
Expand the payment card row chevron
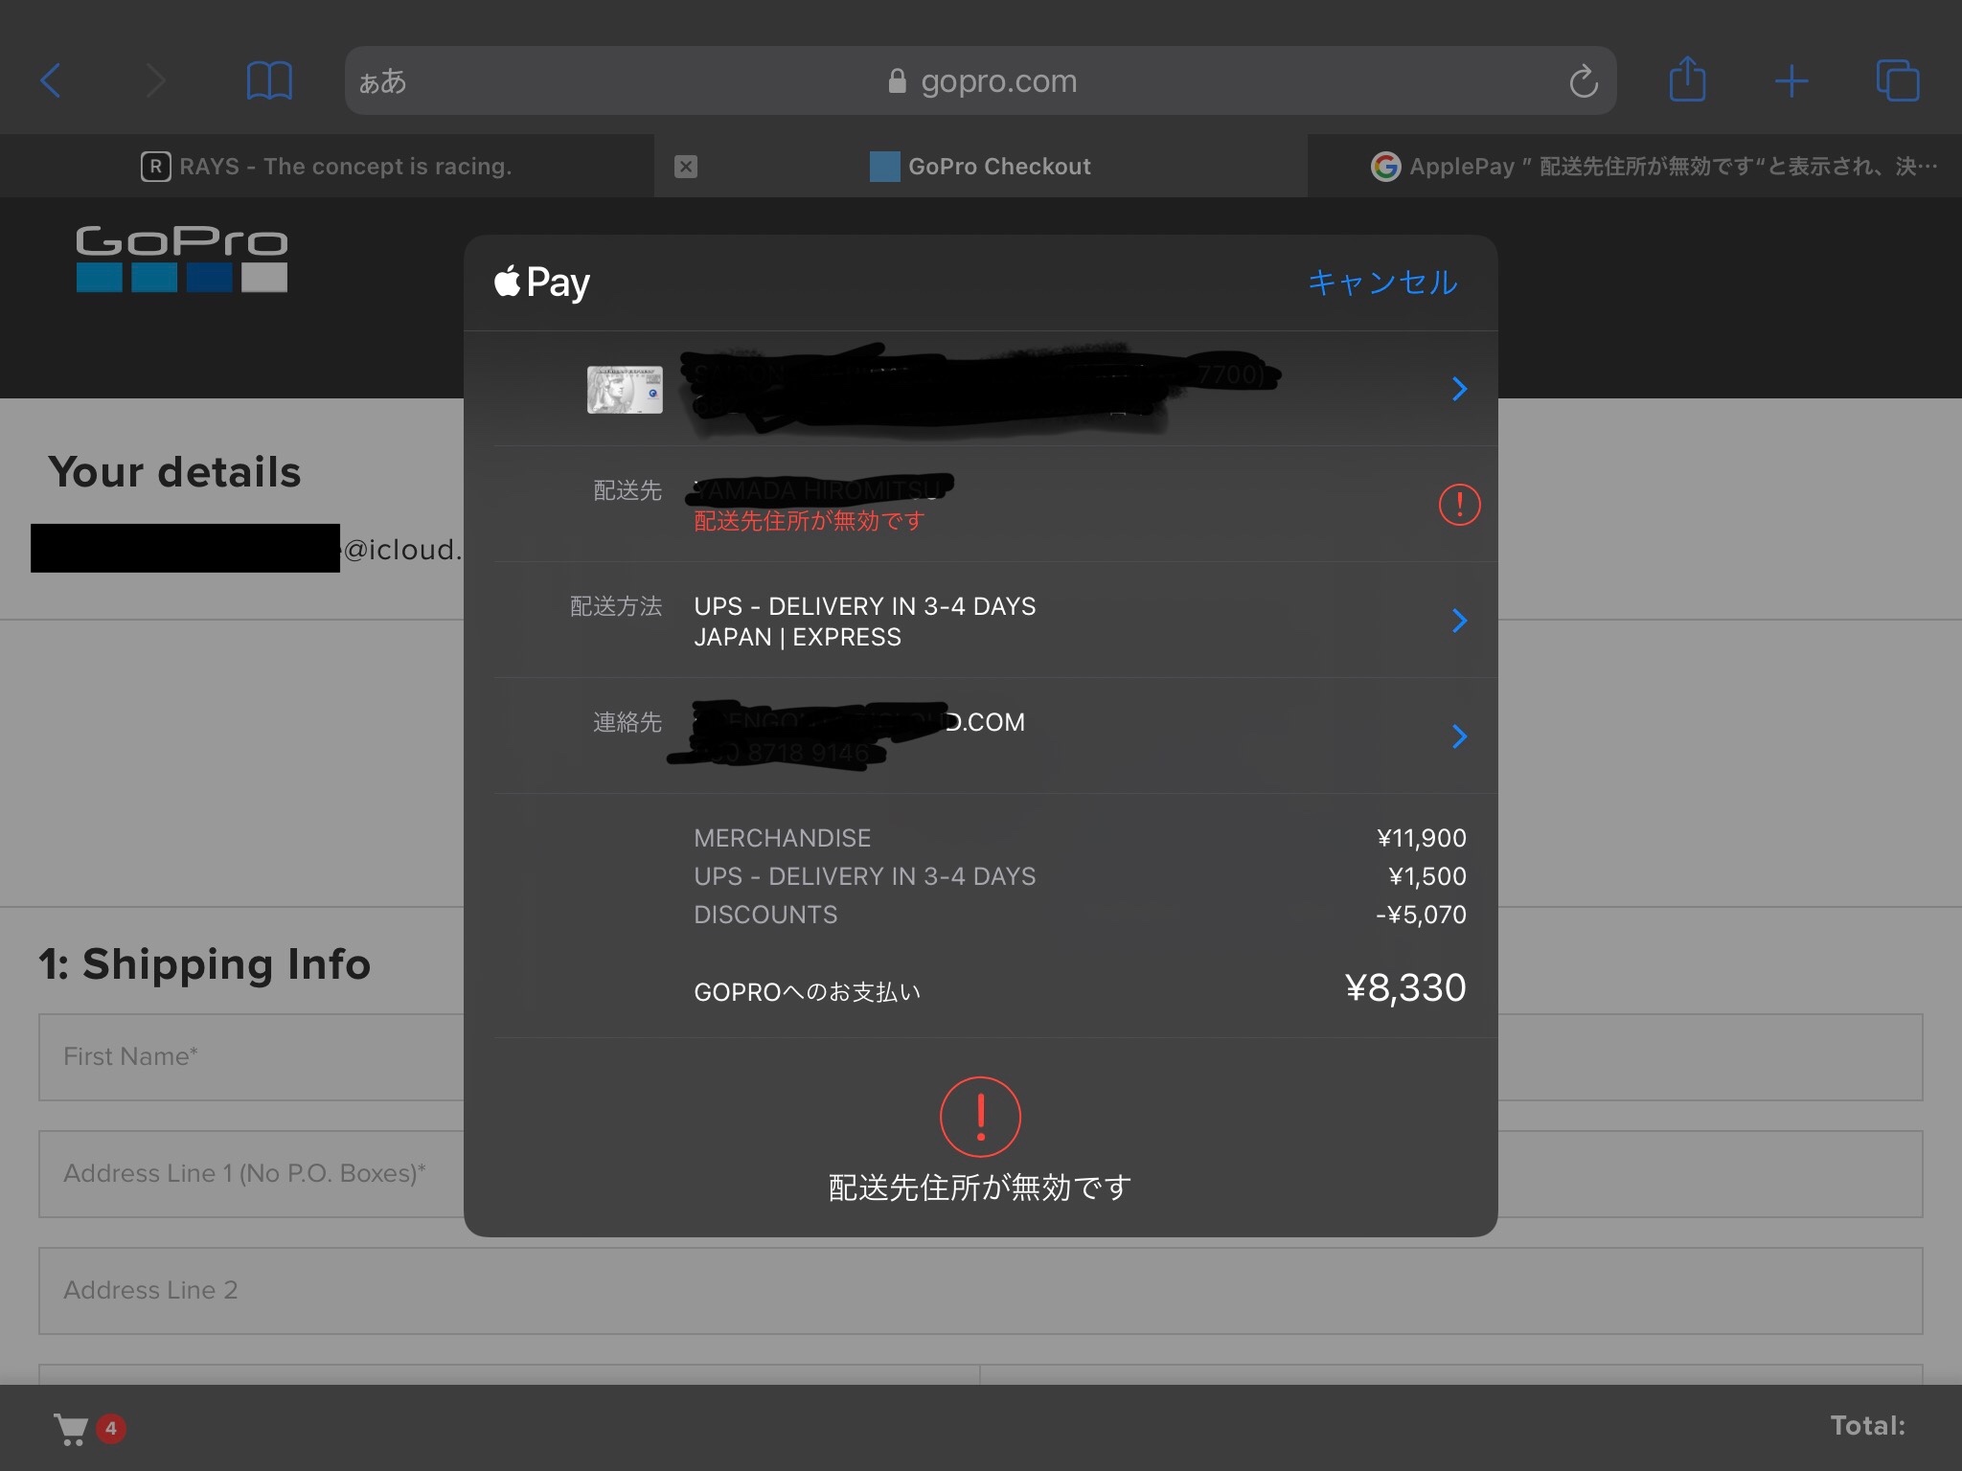(1459, 389)
